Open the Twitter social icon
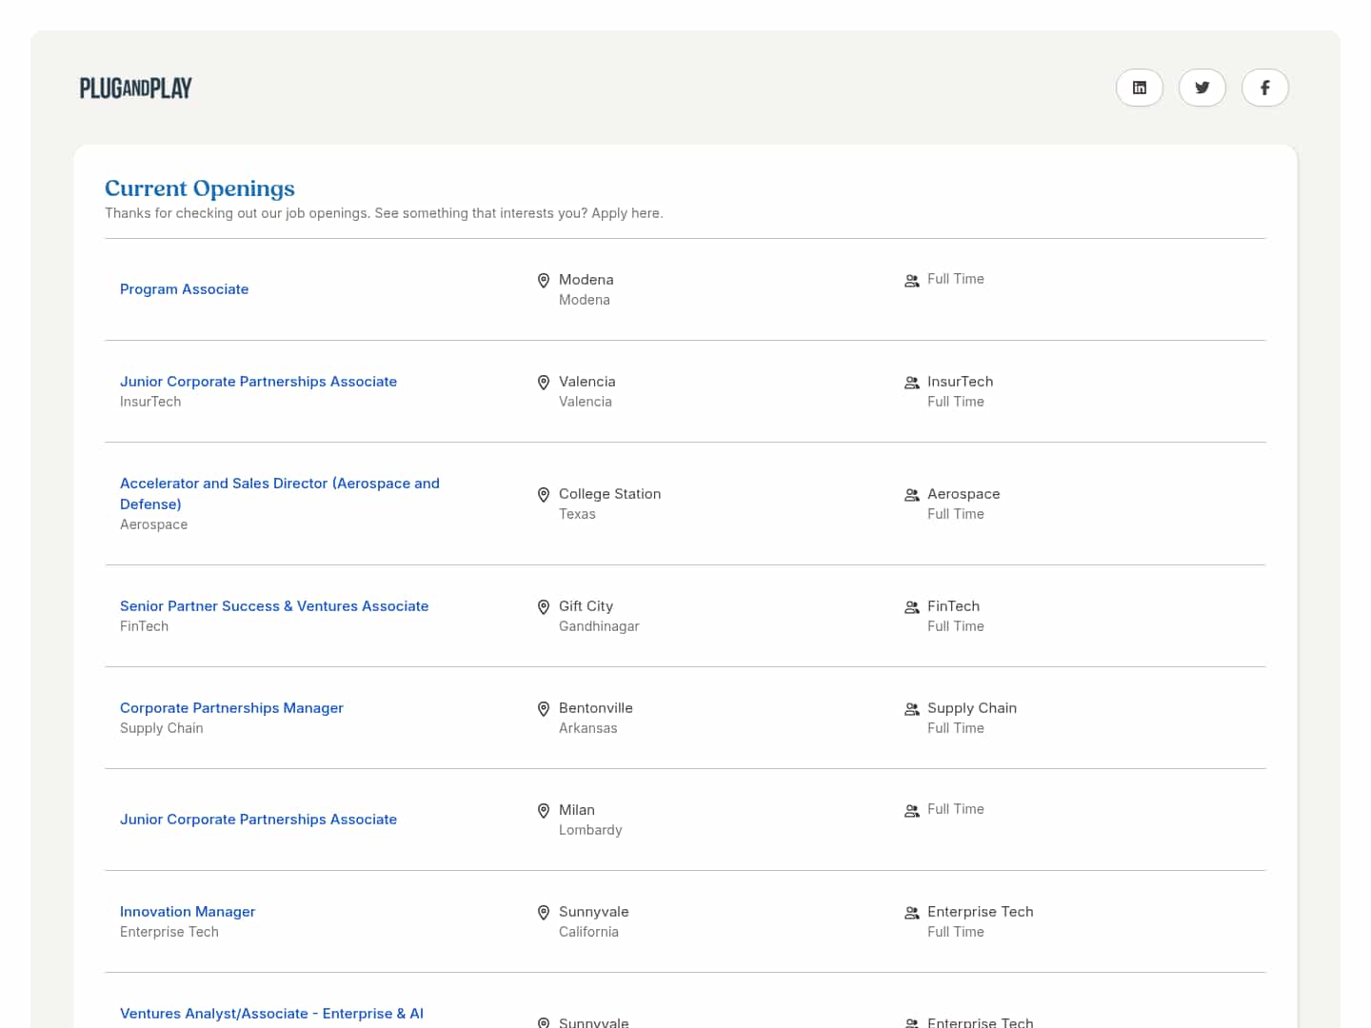This screenshot has height=1028, width=1371. click(x=1202, y=88)
